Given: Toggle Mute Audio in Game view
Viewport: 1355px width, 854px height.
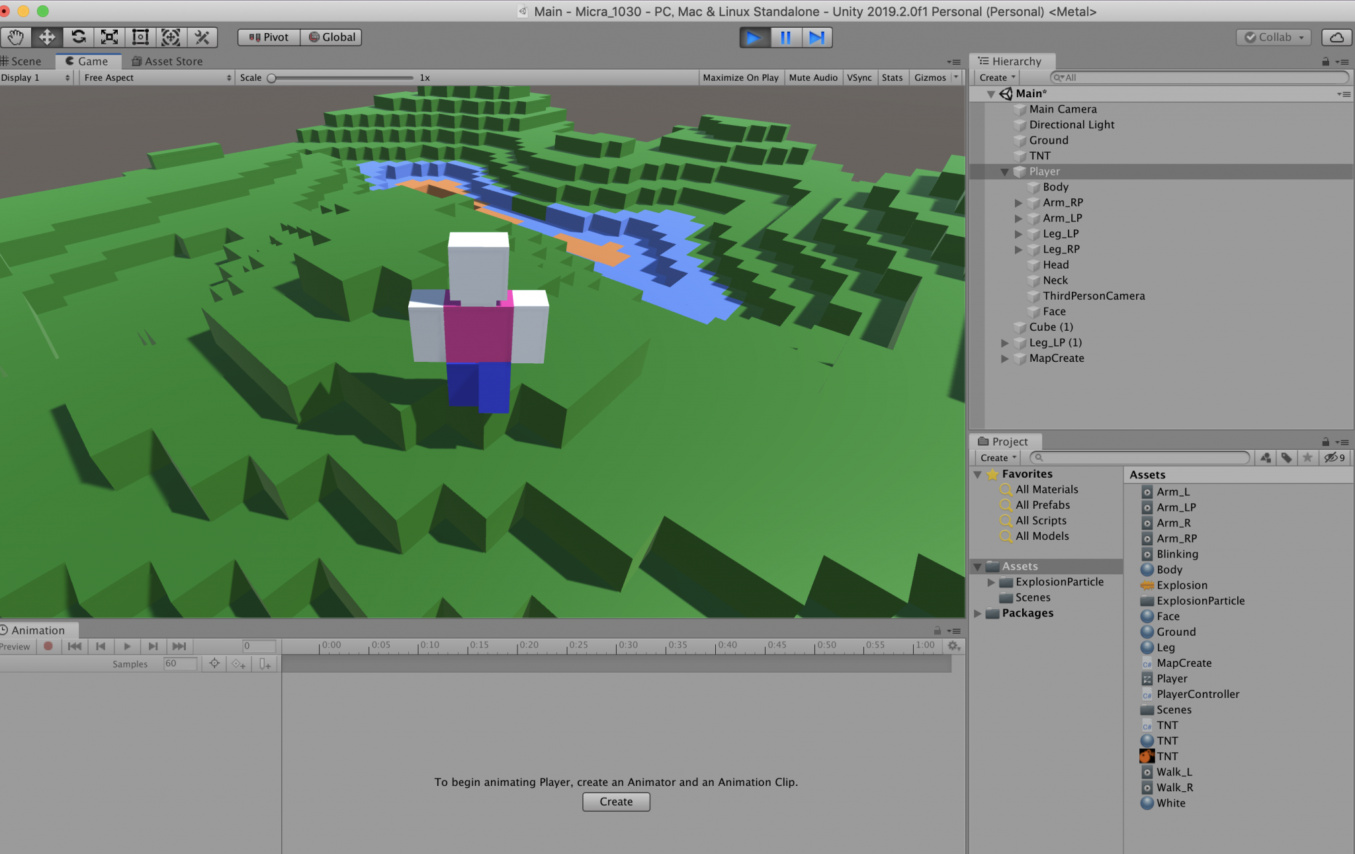Looking at the screenshot, I should (x=812, y=77).
